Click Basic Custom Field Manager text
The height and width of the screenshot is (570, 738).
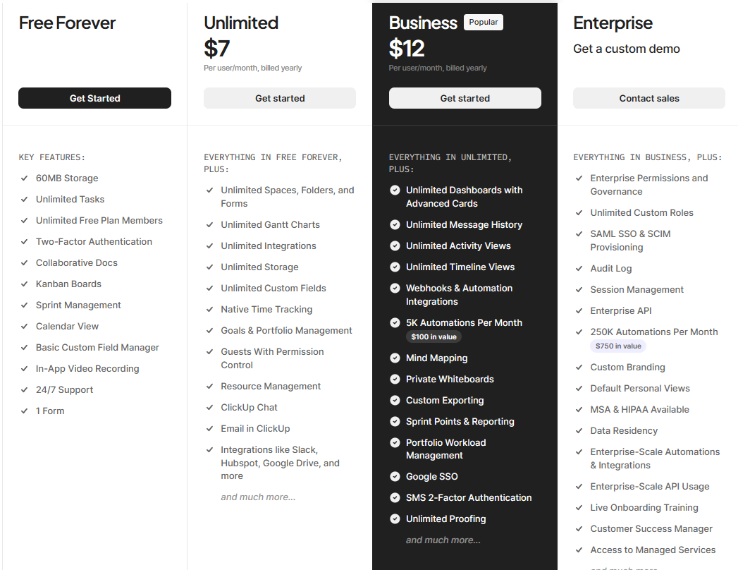point(97,348)
